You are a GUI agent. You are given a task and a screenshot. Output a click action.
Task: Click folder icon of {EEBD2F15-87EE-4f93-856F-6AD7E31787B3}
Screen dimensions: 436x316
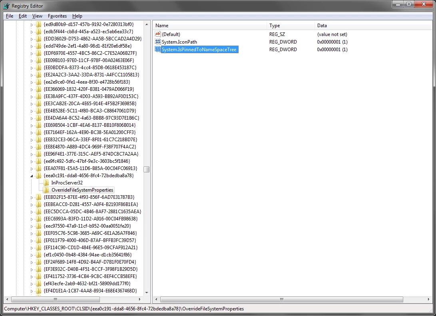coord(39,197)
